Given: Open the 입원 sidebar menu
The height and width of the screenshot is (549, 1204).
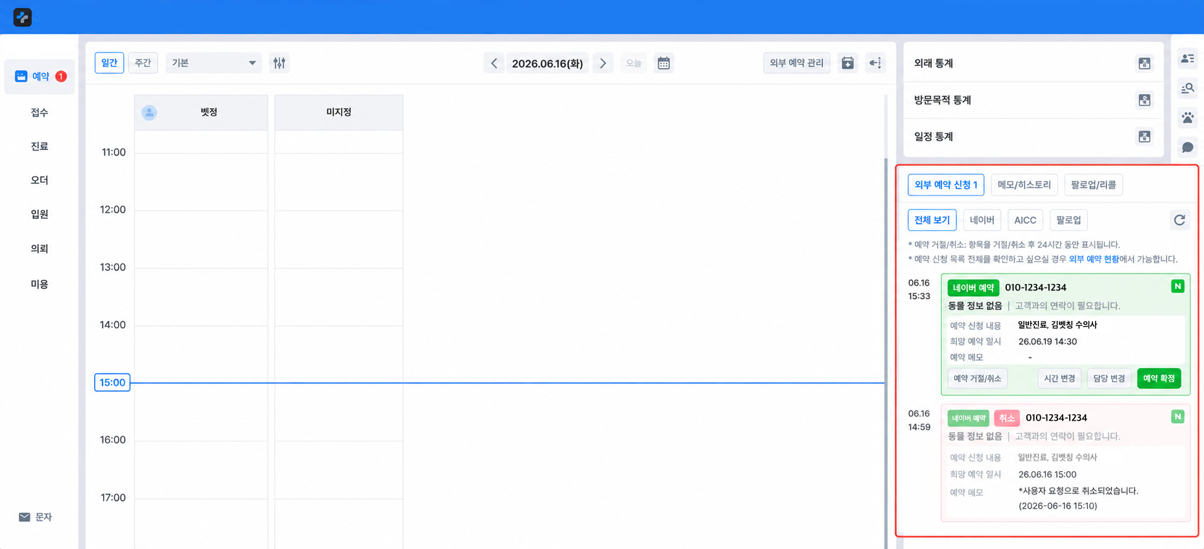Looking at the screenshot, I should tap(40, 214).
